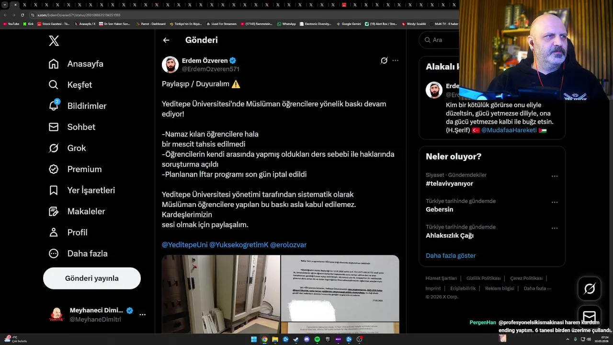Open Profil page

[68, 232]
